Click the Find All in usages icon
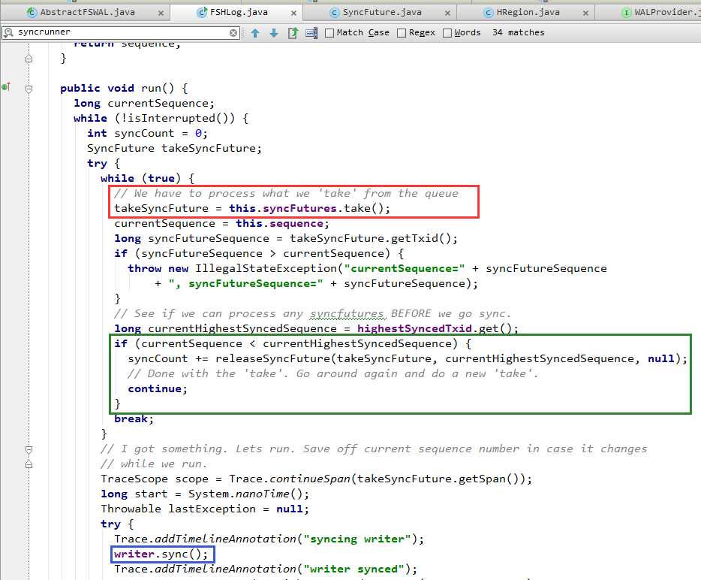The width and height of the screenshot is (701, 580). [x=293, y=32]
